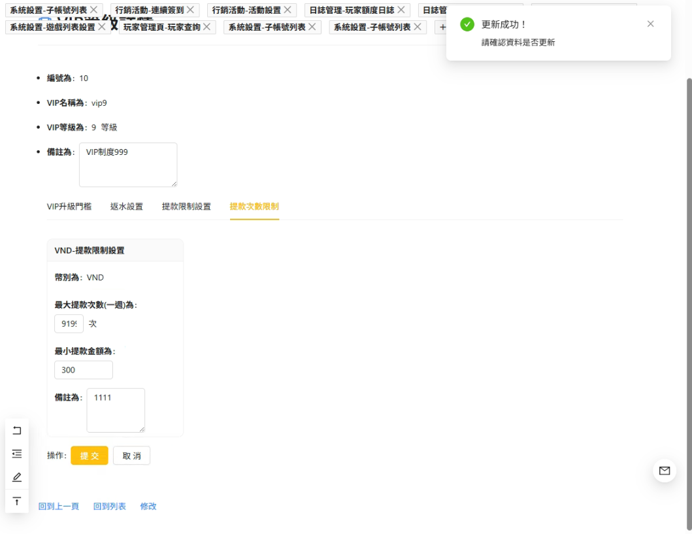This screenshot has height=534, width=692.
Task: Open the mail envelope floating button
Action: (665, 471)
